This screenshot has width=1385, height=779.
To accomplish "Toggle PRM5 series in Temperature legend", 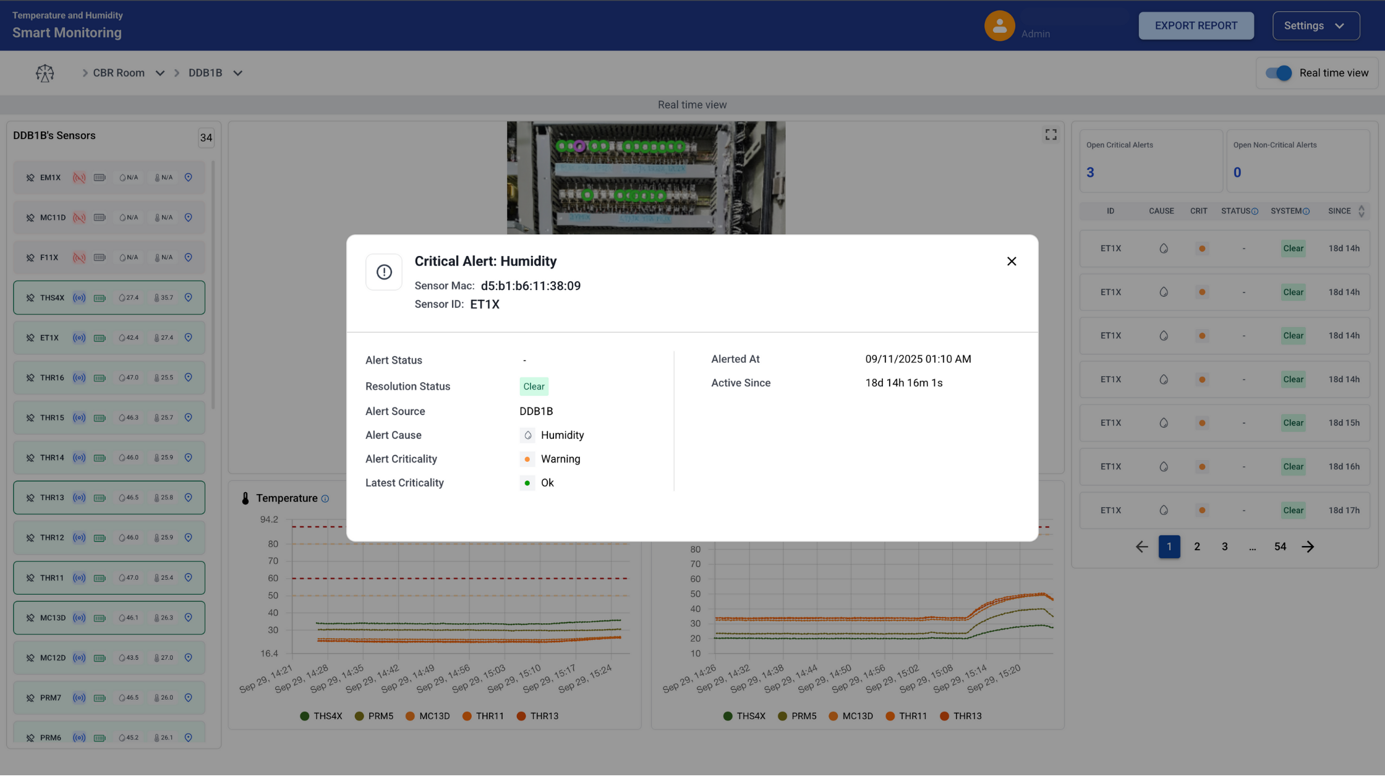I will pos(374,716).
